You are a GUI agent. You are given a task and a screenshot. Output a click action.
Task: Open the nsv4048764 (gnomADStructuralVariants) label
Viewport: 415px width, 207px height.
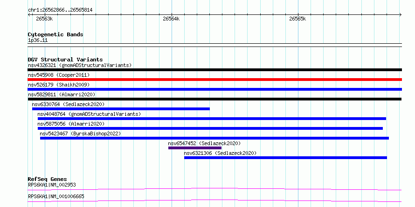click(x=89, y=114)
